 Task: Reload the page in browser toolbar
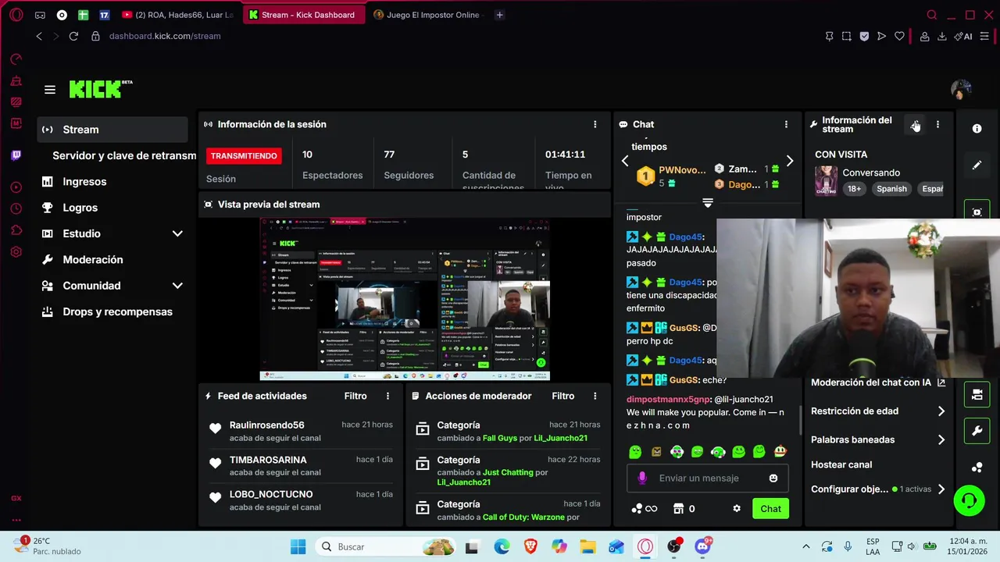[x=73, y=36]
